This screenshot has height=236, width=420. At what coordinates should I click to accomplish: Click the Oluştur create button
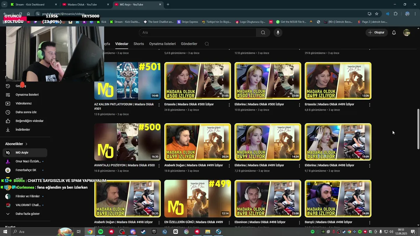376,32
